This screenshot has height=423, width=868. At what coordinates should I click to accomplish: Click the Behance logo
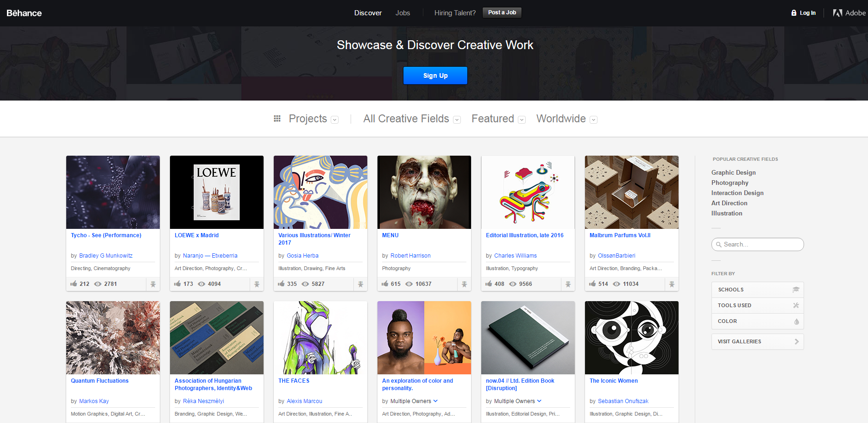coord(24,13)
